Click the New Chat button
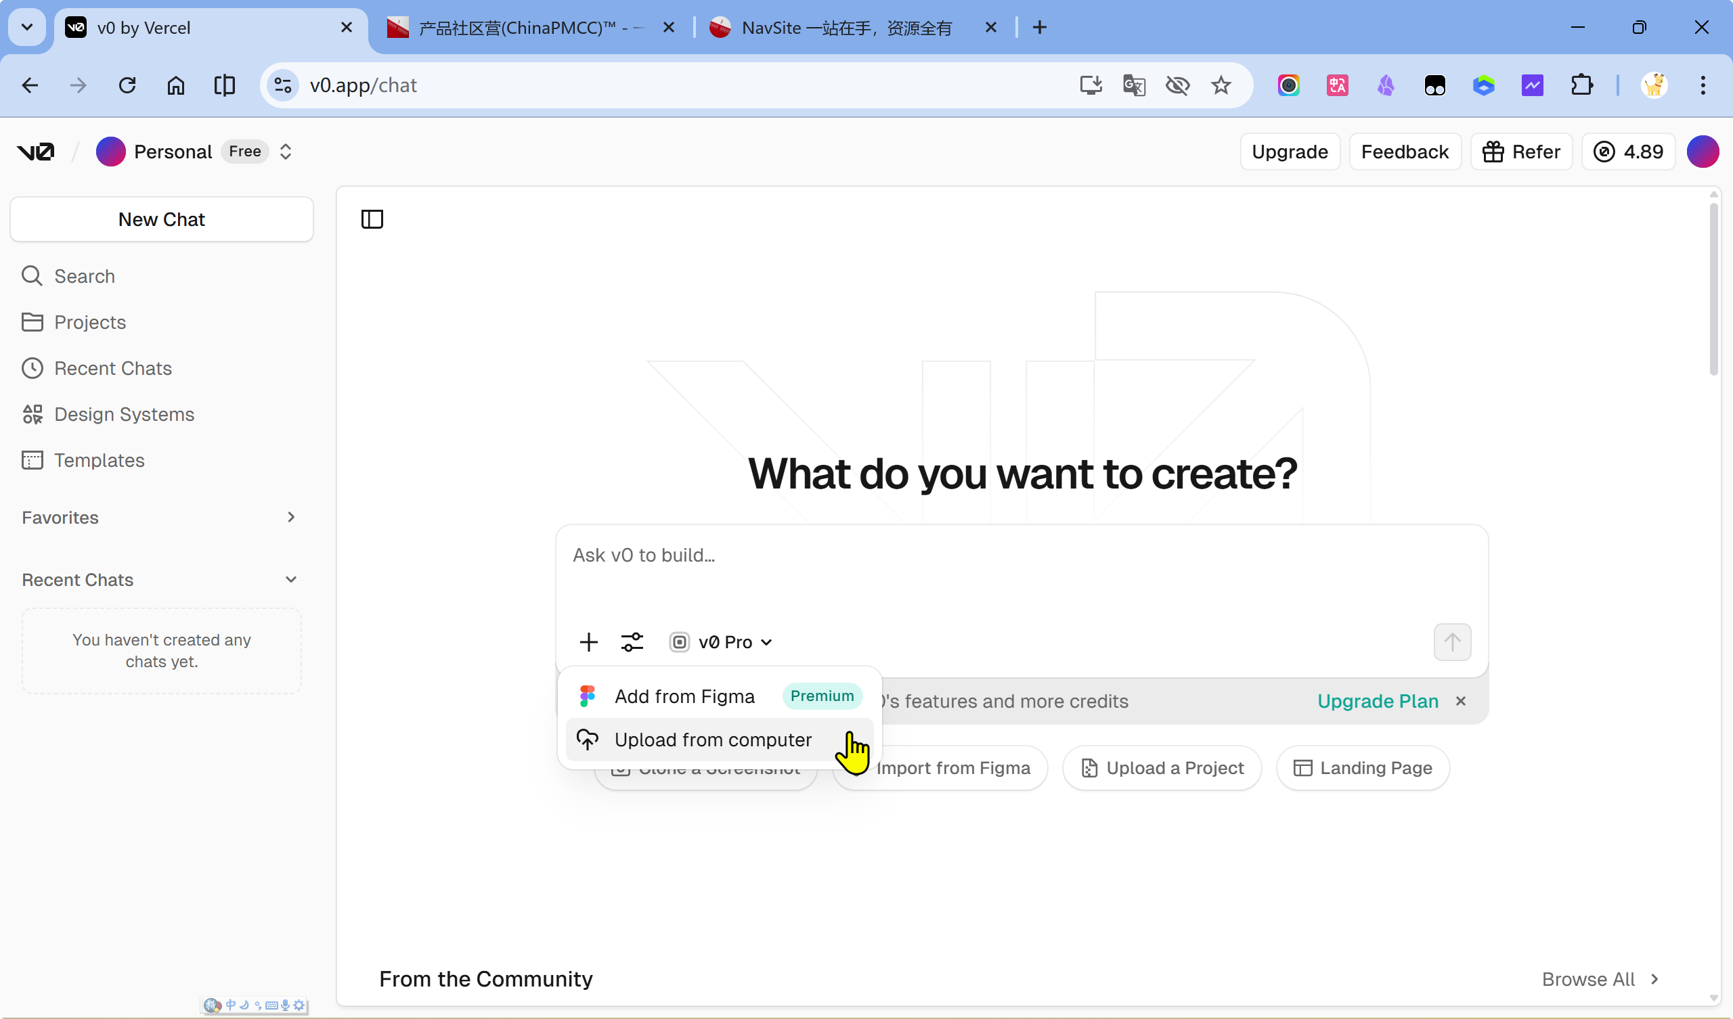Viewport: 1733px width, 1019px height. click(162, 219)
